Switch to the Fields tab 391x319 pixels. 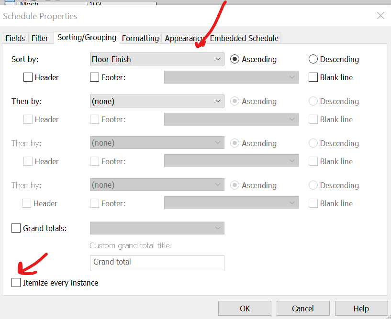click(x=15, y=38)
